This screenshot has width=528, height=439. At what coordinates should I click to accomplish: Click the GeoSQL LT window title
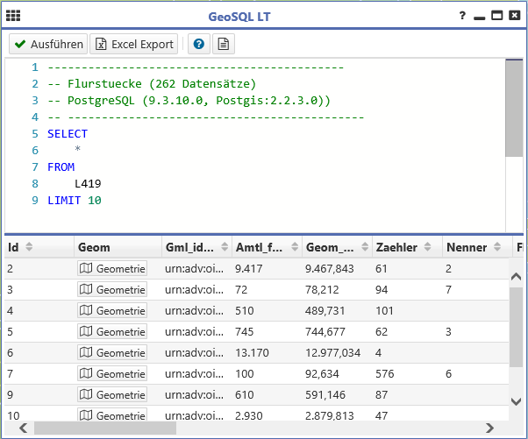pyautogui.click(x=239, y=17)
